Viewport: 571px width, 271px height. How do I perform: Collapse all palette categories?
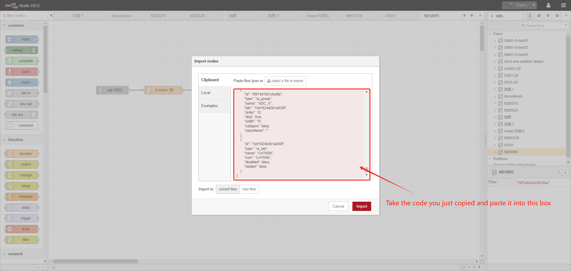coord(39,267)
